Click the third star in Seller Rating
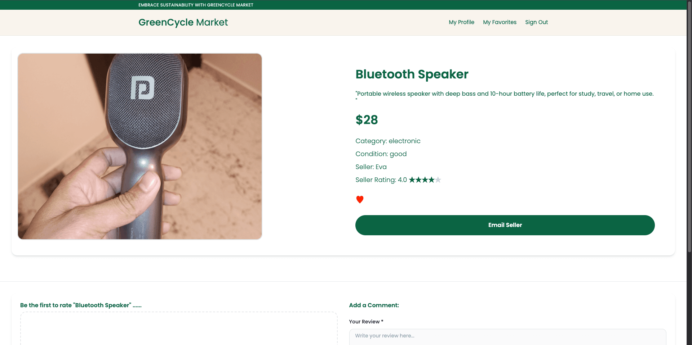Screen dimensions: 692x345 pos(425,180)
